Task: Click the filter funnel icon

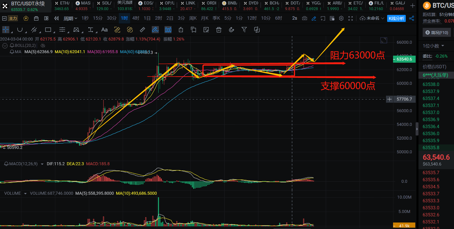Action: pyautogui.click(x=244, y=30)
